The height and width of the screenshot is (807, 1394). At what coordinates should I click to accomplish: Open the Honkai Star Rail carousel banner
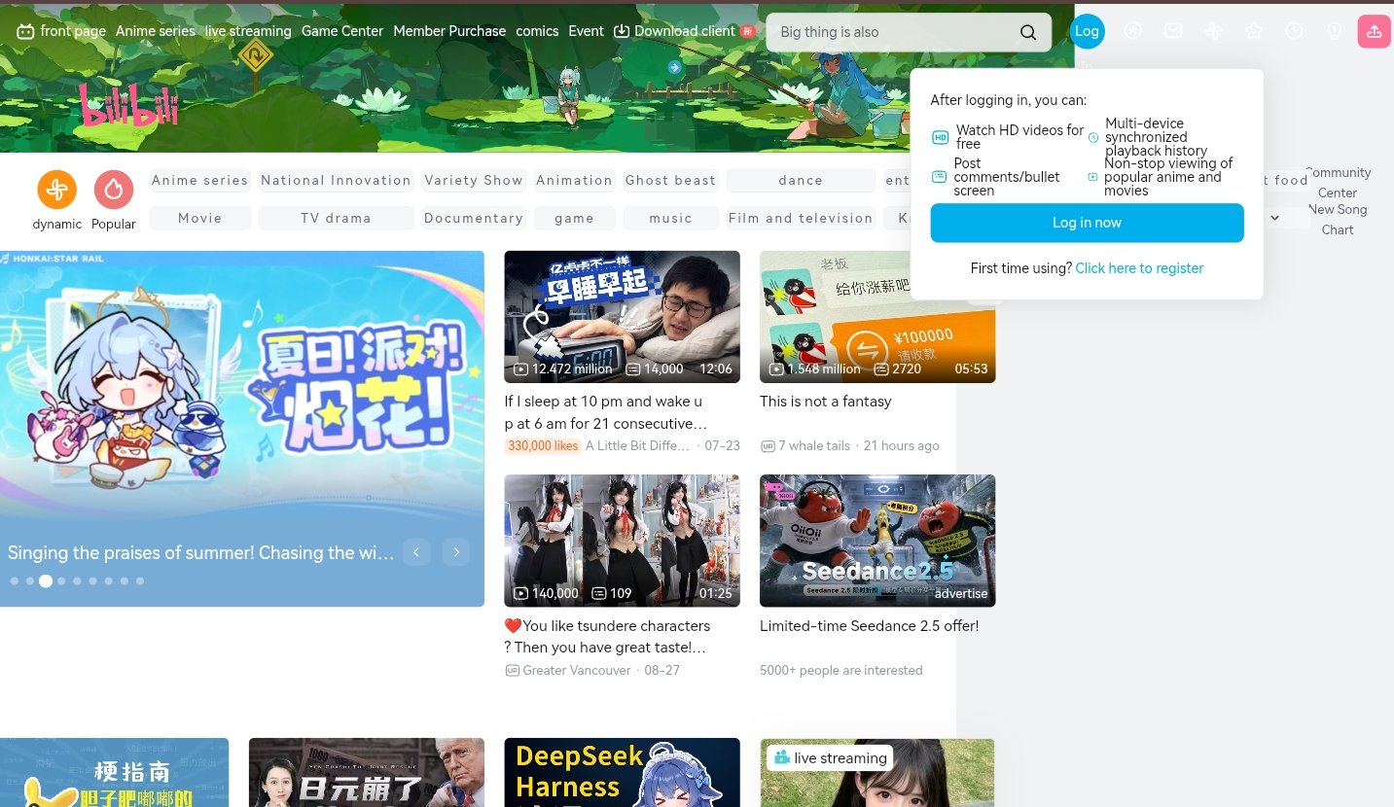click(x=242, y=429)
